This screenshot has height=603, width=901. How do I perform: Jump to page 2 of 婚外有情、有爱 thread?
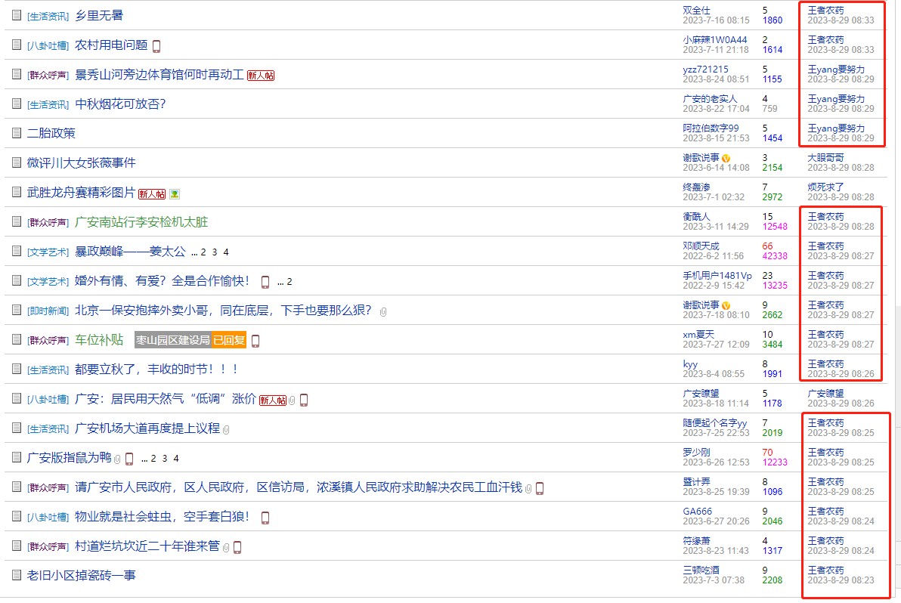[289, 282]
